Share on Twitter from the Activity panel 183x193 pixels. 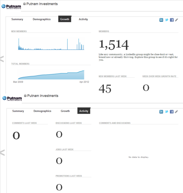point(167,112)
